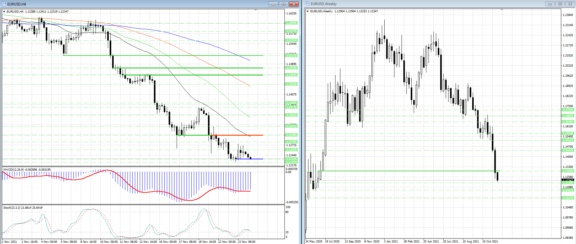Select the 1.14350 price level label in H4
This screenshot has height=244, width=576.
pyautogui.click(x=291, y=84)
